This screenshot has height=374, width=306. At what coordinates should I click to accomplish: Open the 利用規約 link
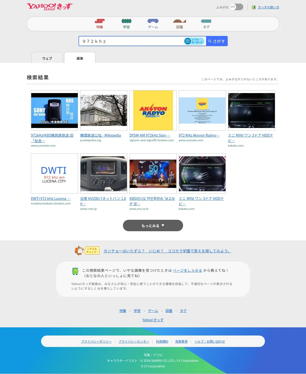coord(162,342)
